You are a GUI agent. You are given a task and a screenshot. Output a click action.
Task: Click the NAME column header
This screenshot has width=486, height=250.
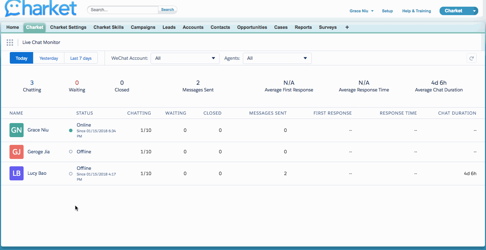(x=16, y=113)
